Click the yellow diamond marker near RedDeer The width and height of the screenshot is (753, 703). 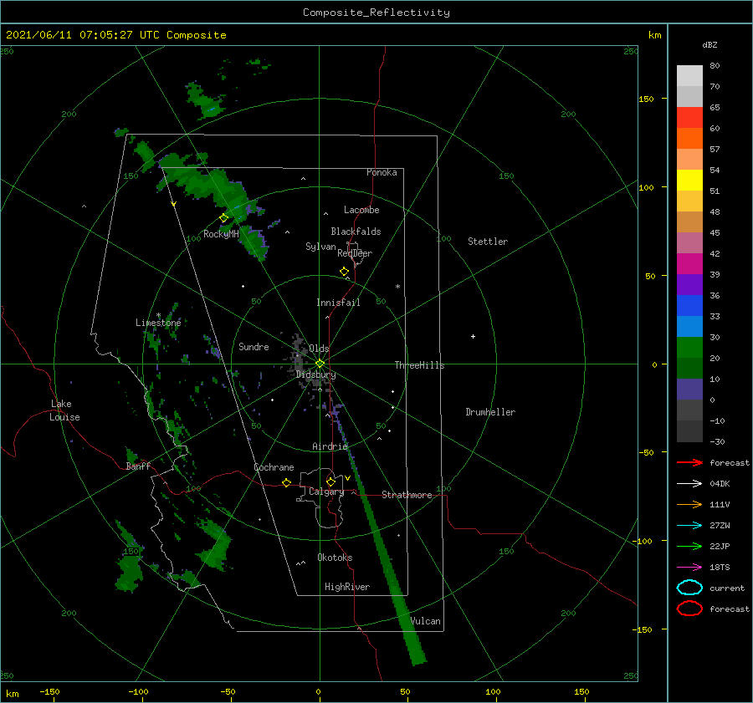(344, 272)
